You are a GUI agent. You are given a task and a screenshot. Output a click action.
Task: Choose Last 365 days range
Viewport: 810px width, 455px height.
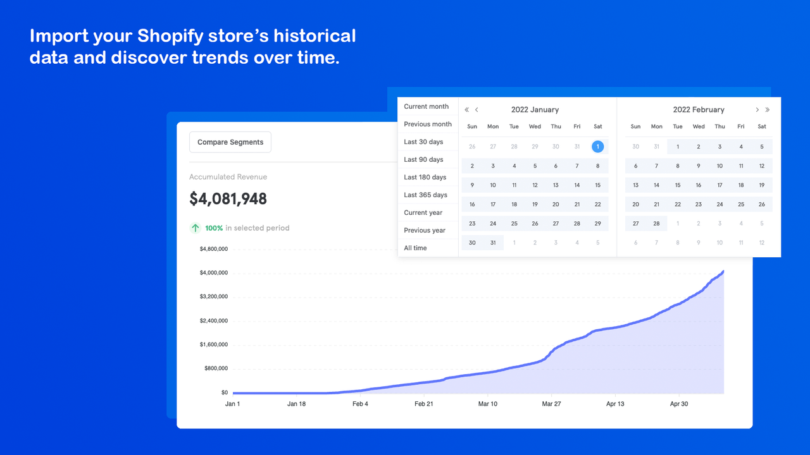[x=425, y=195]
